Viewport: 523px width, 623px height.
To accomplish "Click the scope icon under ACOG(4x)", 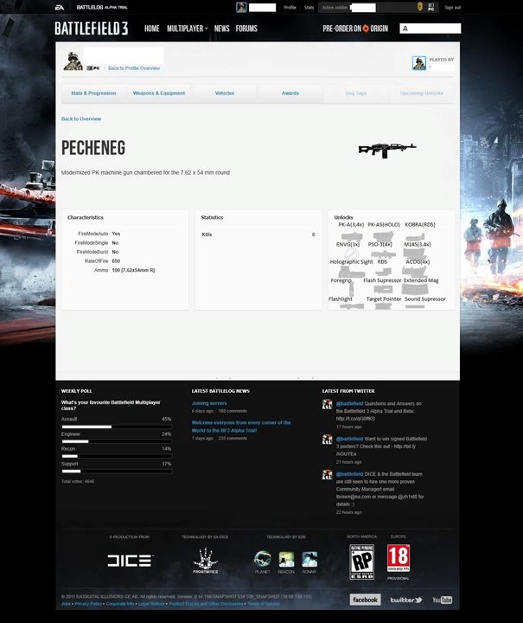I will pos(414,272).
